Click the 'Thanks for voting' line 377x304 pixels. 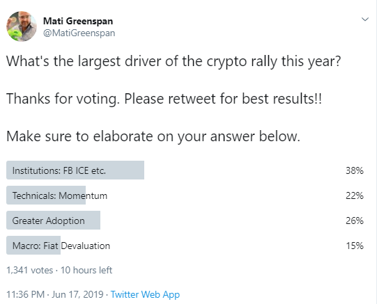[164, 99]
